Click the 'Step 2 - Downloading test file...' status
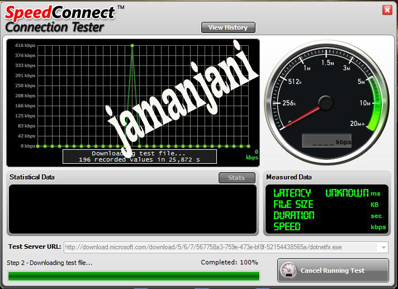Viewport: 398px width, 289px height. pos(50,263)
